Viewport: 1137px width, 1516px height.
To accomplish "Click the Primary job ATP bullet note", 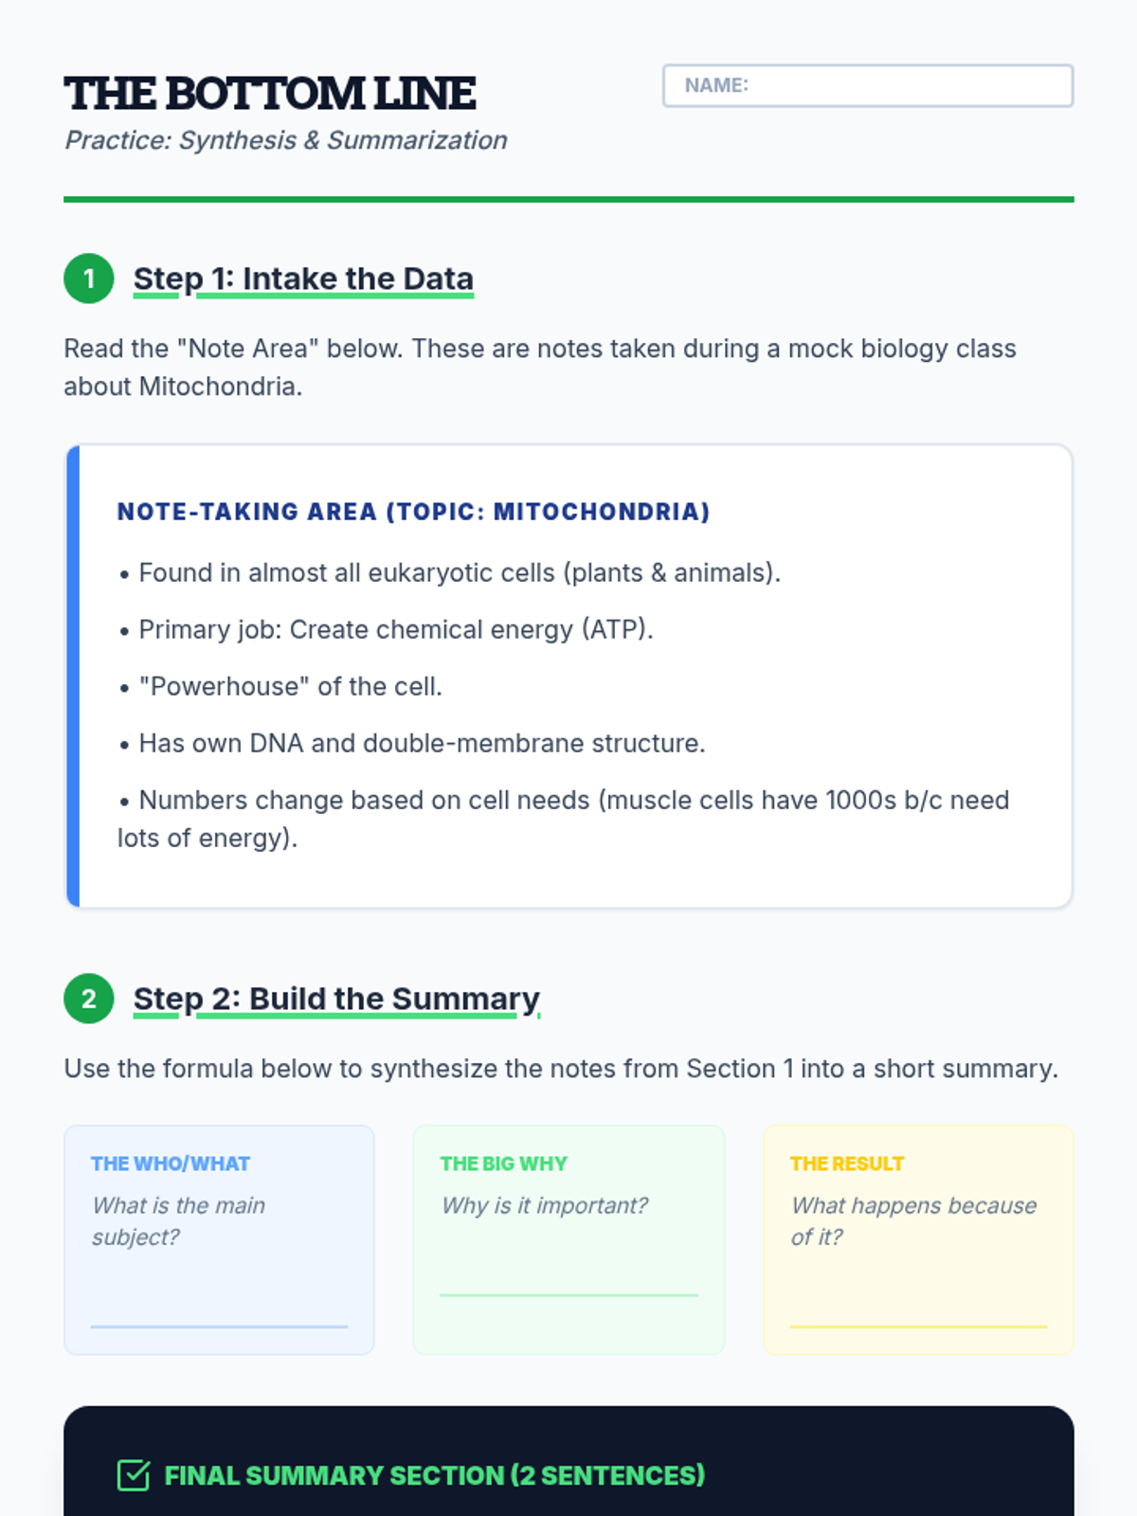I will coord(395,629).
